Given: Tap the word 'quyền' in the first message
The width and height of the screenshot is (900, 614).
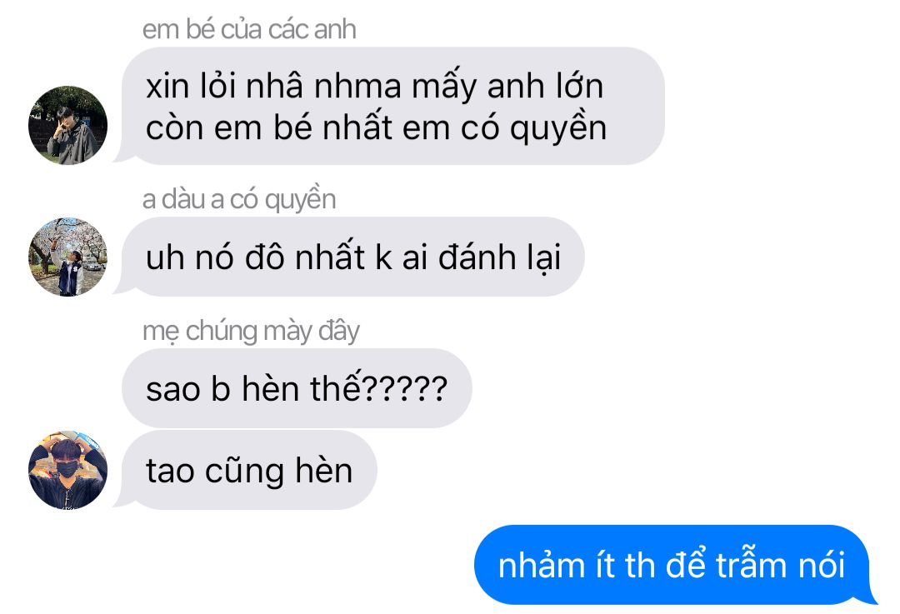Looking at the screenshot, I should (557, 128).
